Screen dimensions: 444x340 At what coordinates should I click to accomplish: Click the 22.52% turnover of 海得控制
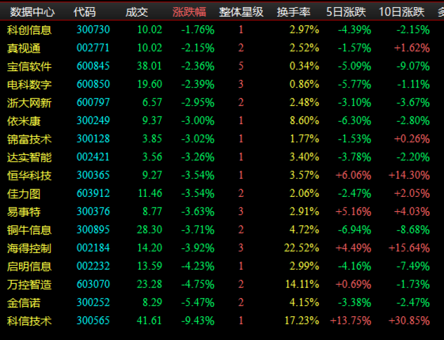(301, 248)
